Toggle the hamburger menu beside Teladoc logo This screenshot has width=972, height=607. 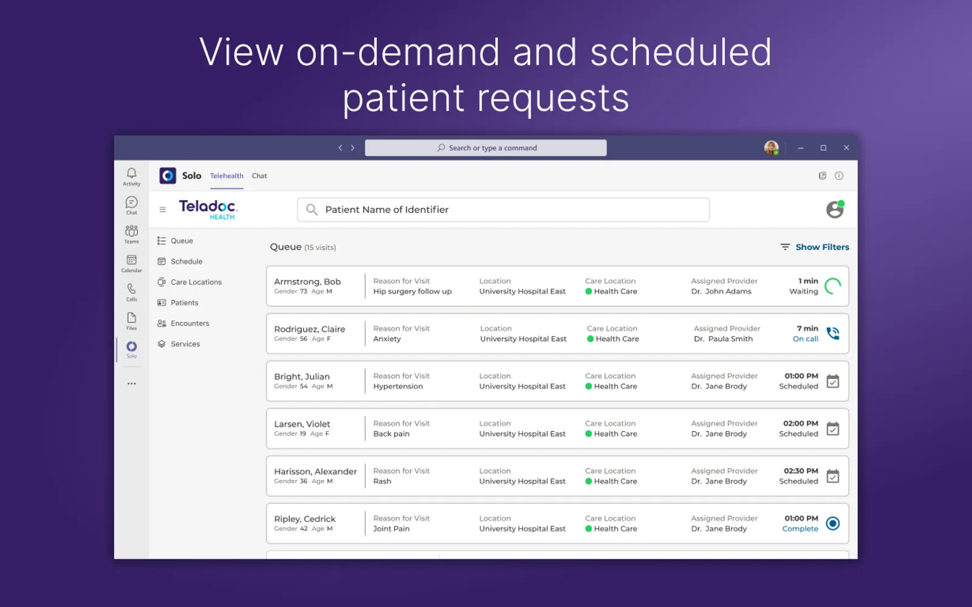(x=162, y=209)
